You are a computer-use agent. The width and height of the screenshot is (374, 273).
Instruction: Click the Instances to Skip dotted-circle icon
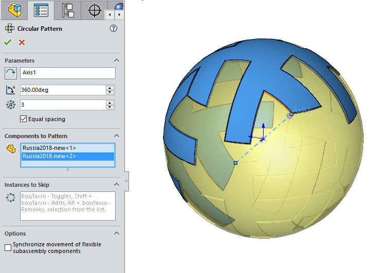[11, 197]
